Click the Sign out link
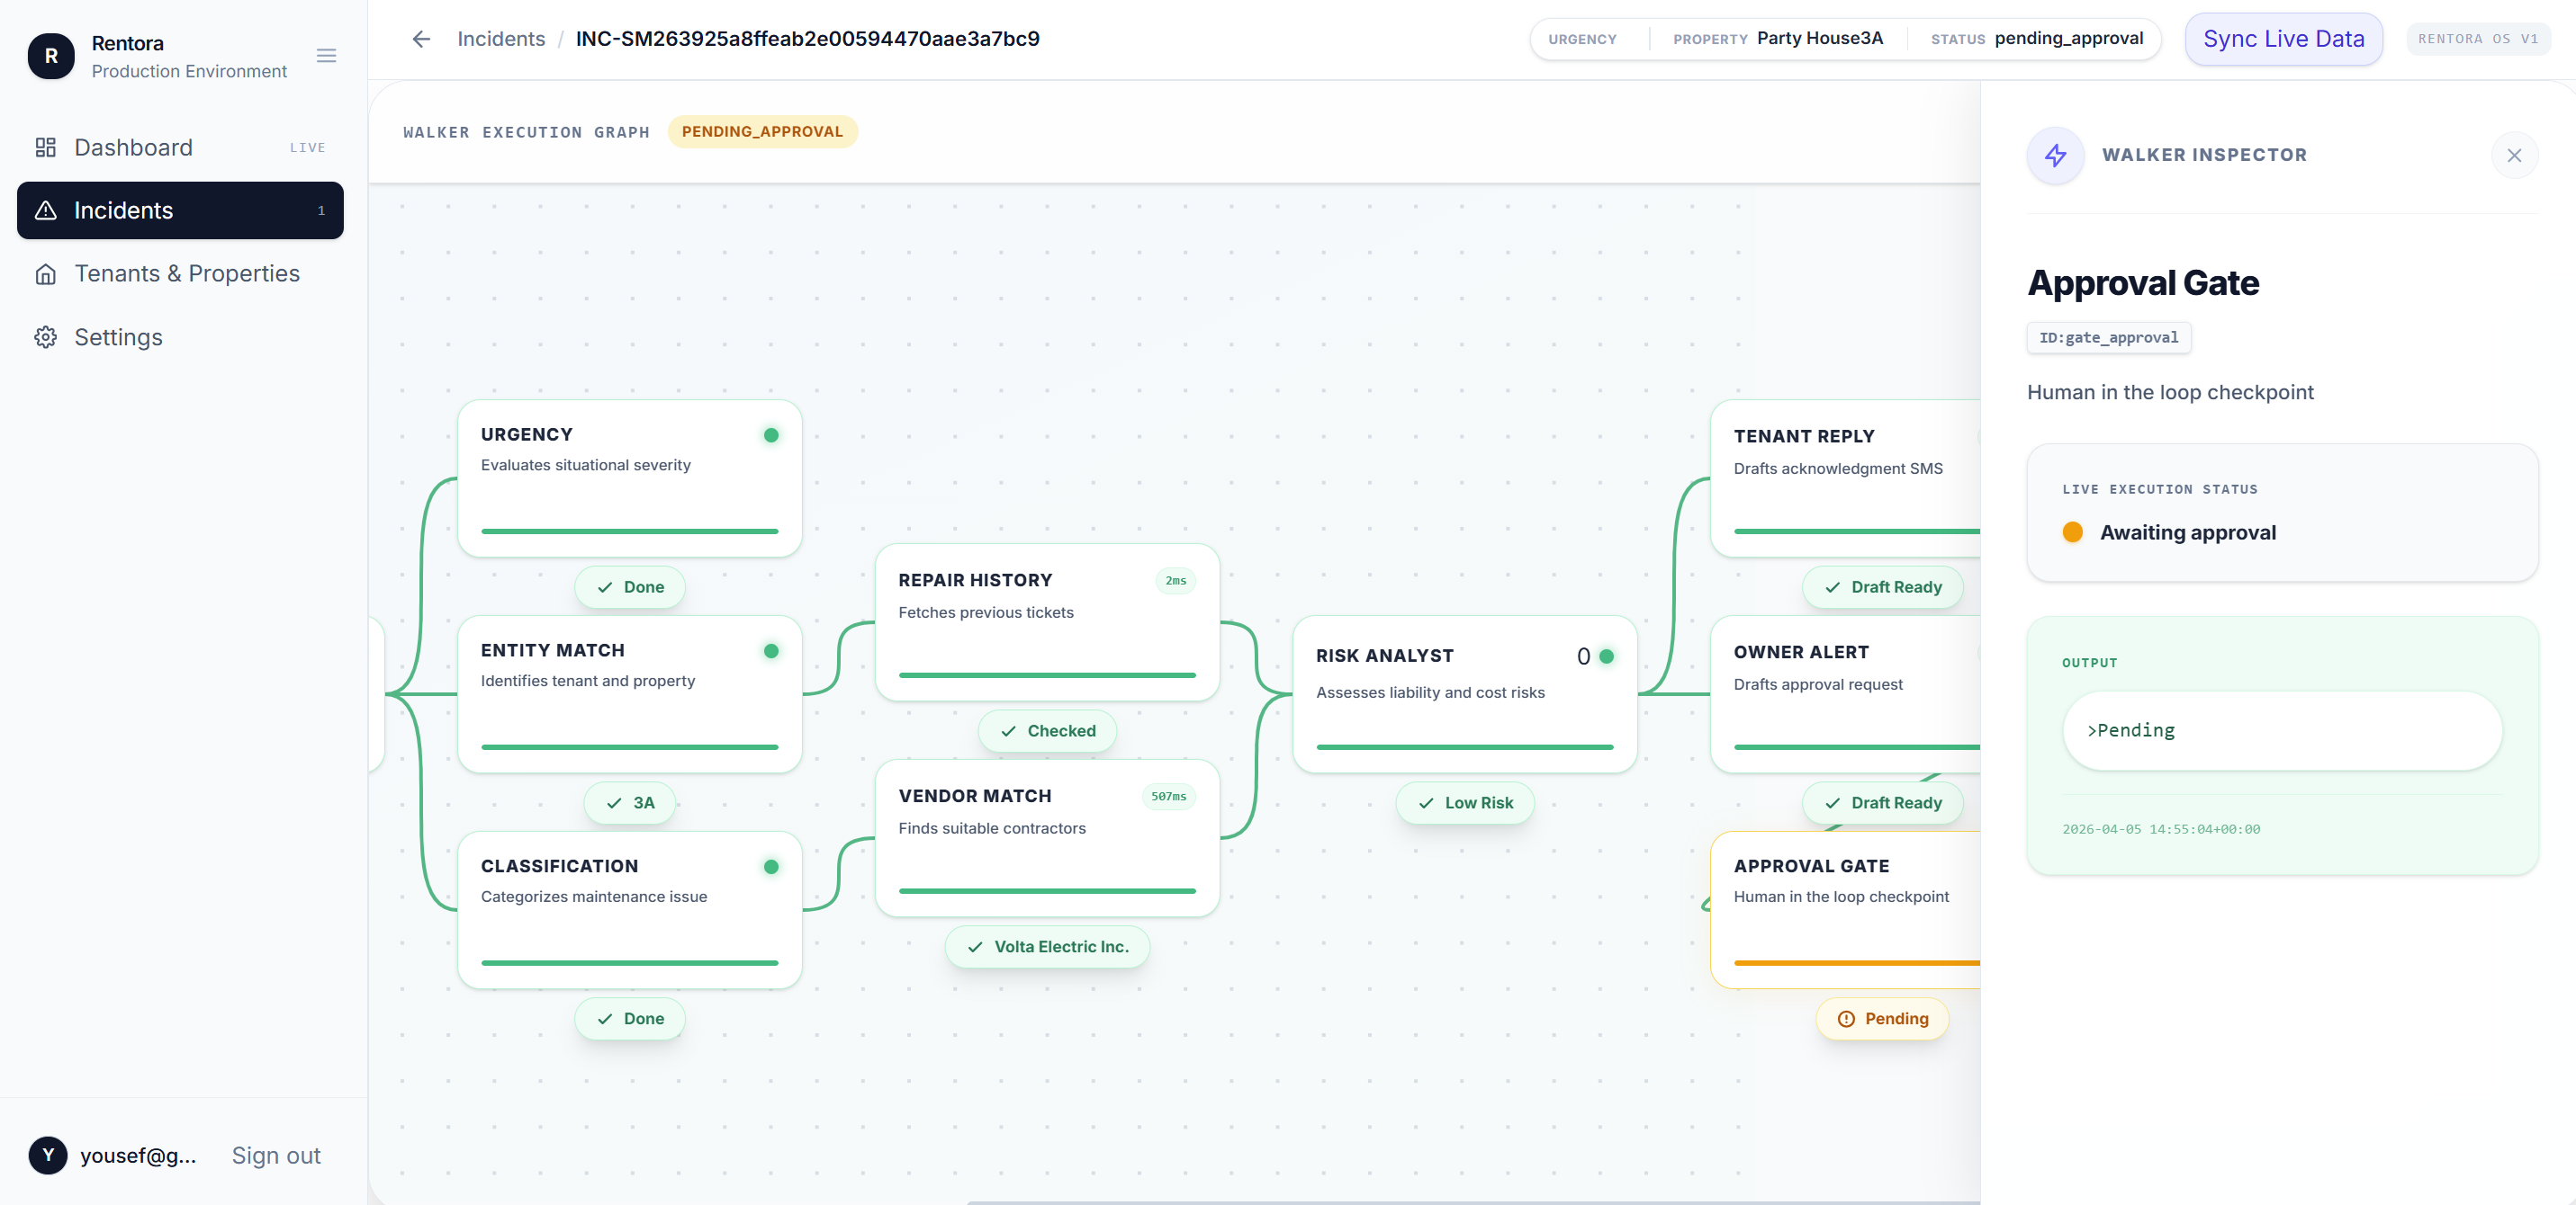 coord(276,1155)
